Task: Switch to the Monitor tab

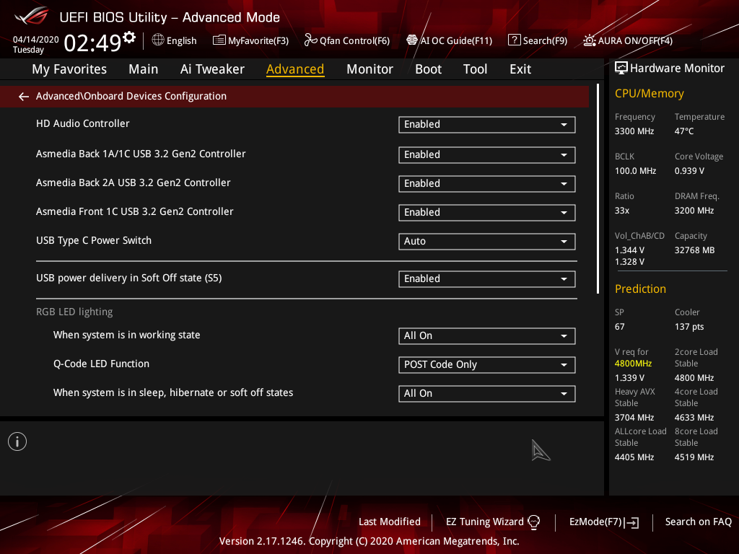Action: pos(369,69)
